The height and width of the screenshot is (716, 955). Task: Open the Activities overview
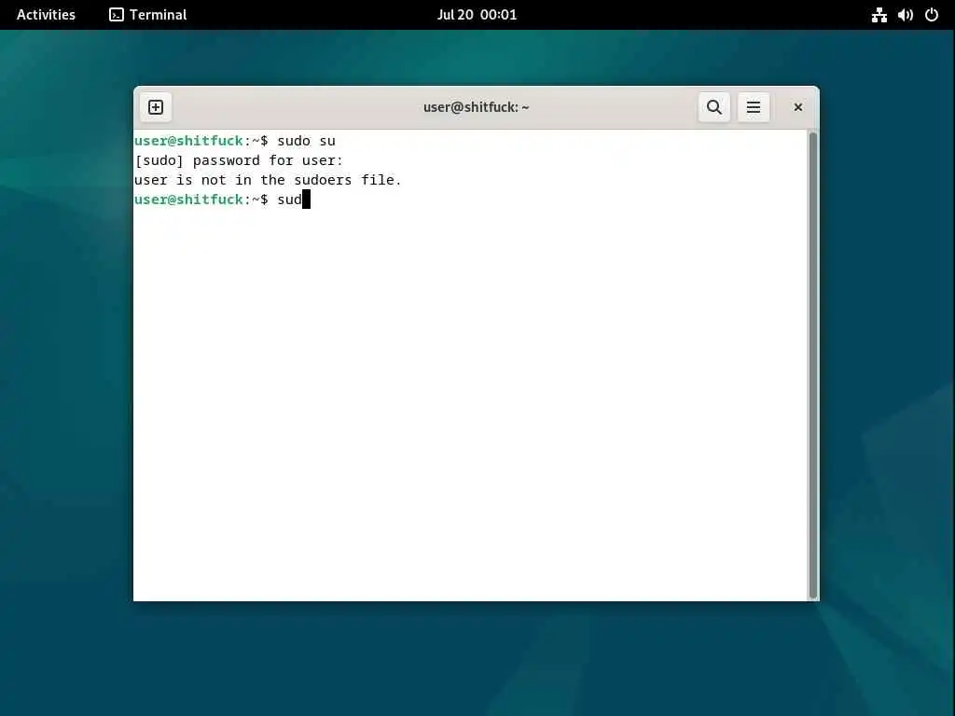[46, 15]
